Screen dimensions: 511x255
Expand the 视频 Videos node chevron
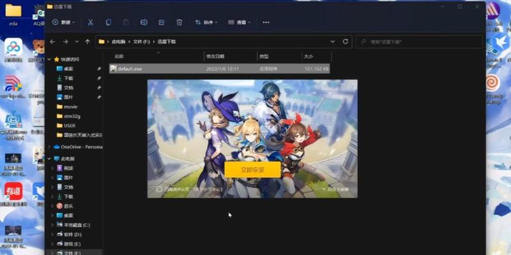click(53, 168)
